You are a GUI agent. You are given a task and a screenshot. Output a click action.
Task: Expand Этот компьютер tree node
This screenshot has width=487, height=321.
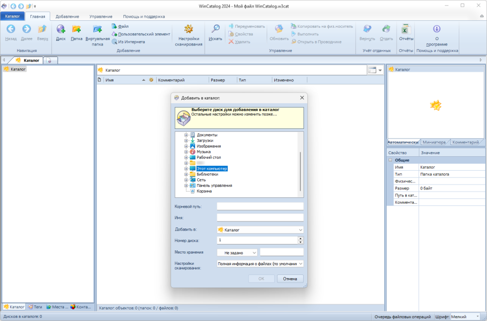tap(186, 169)
